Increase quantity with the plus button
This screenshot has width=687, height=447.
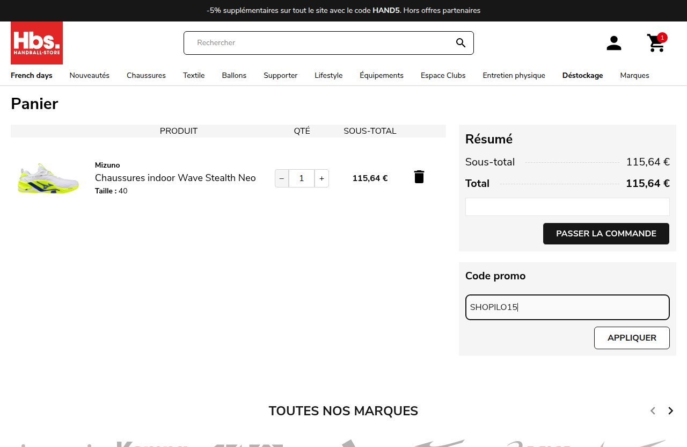(321, 178)
